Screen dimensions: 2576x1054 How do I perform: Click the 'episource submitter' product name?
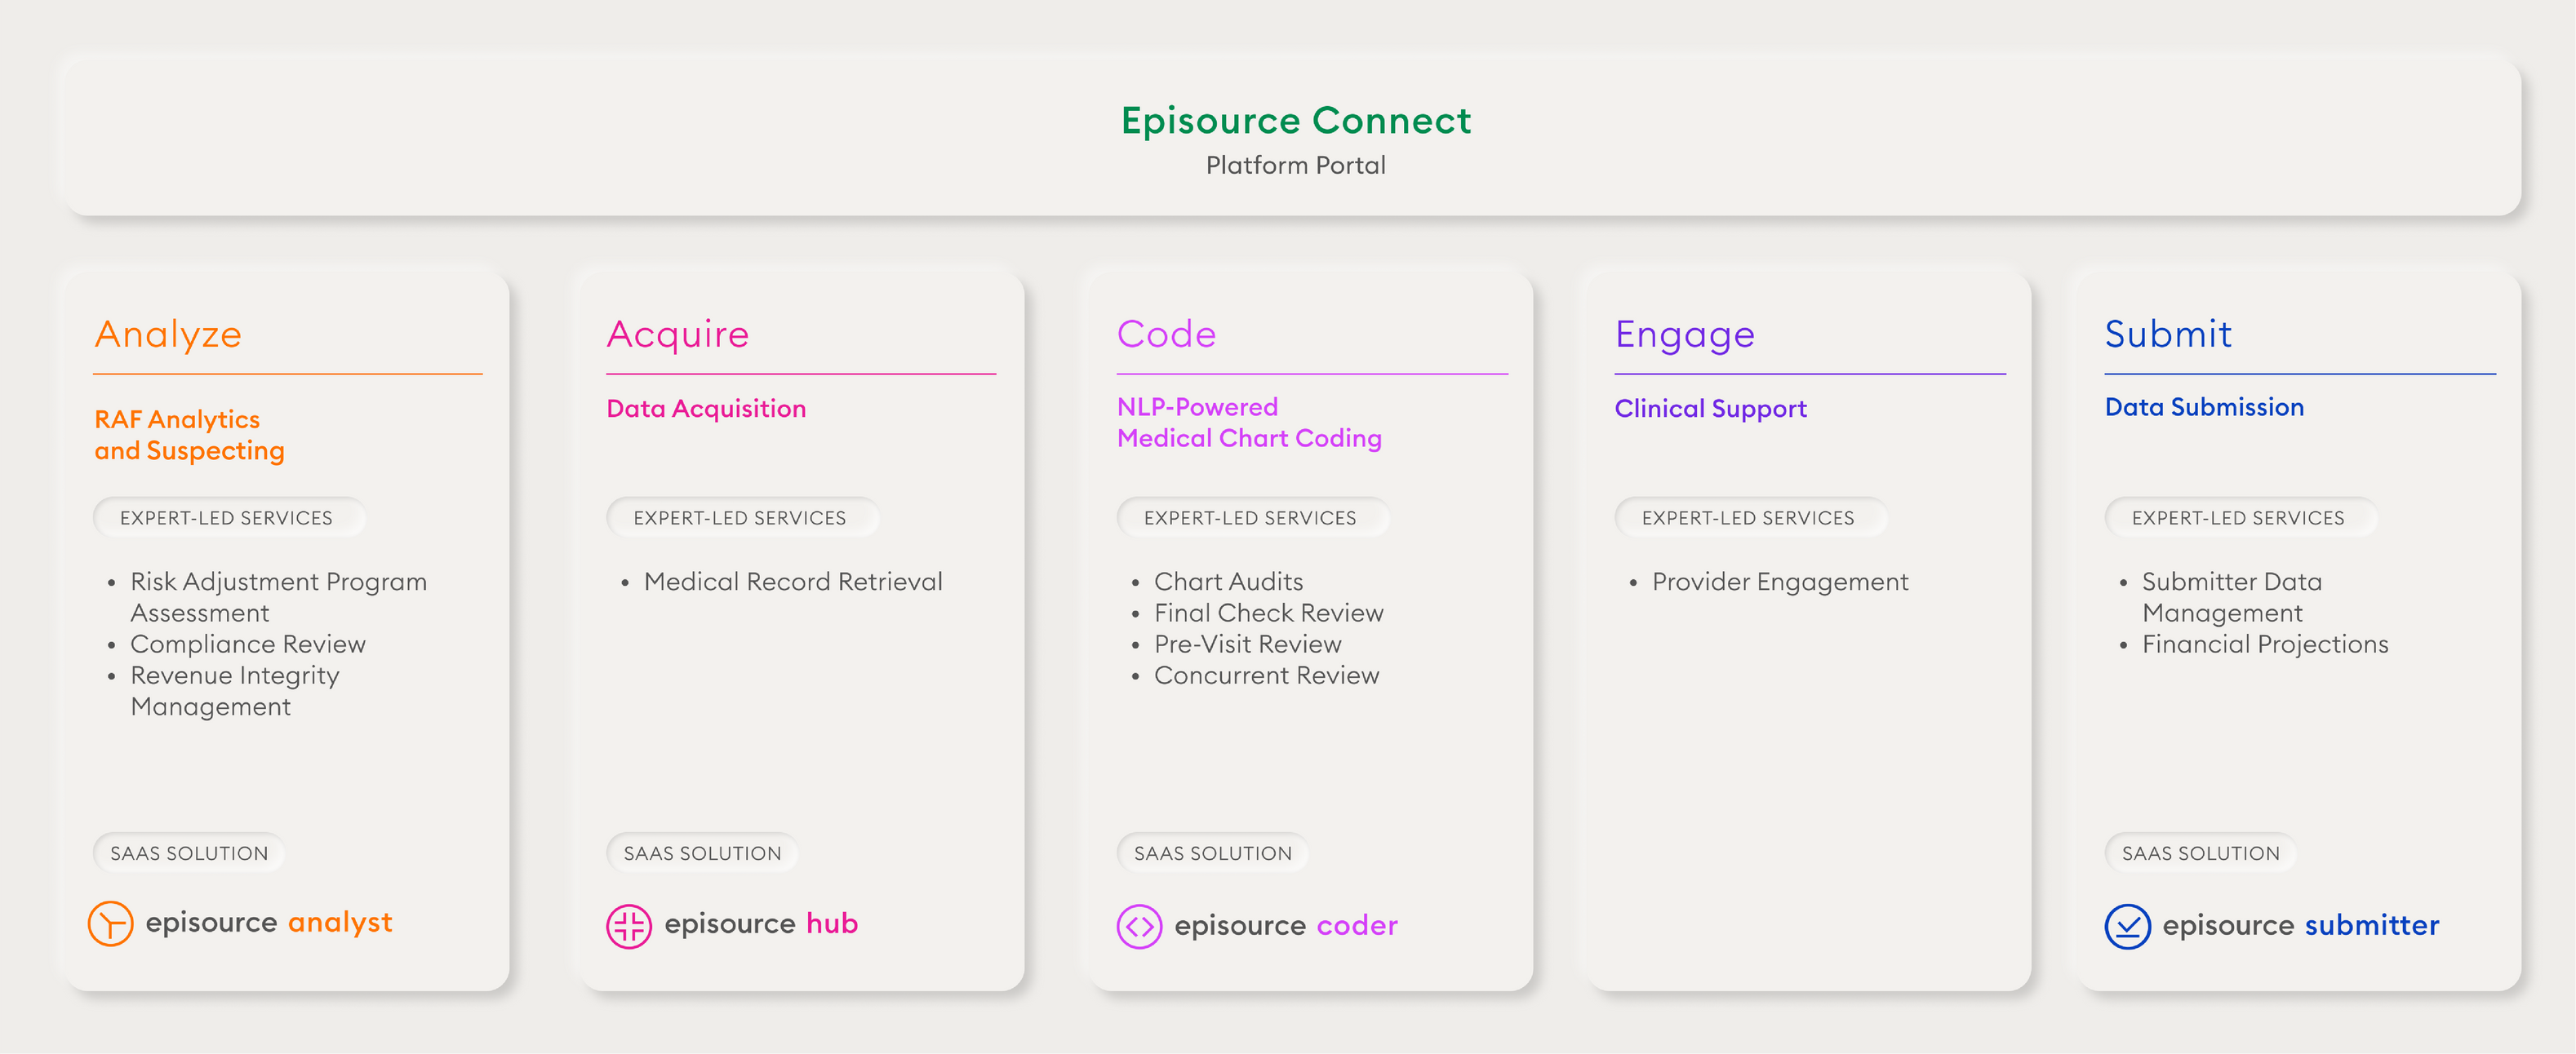pos(2301,925)
